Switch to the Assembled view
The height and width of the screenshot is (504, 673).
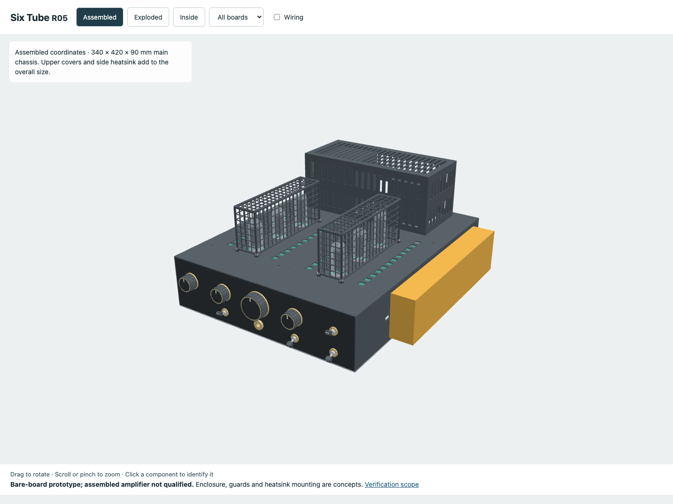pos(100,17)
